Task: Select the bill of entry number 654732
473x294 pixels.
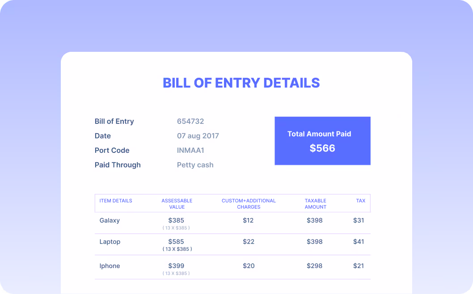Action: [x=190, y=121]
